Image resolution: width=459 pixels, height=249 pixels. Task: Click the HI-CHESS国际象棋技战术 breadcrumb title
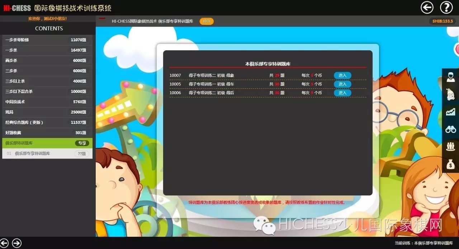coord(152,21)
